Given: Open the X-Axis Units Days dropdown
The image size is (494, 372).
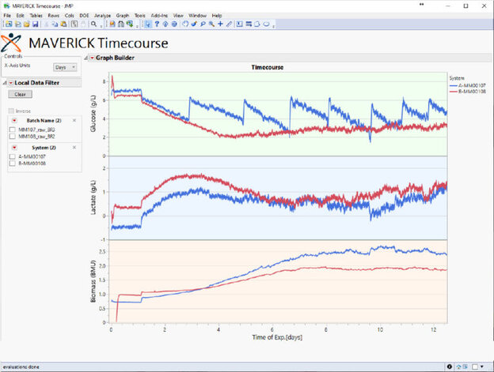Looking at the screenshot, I should click(x=65, y=67).
